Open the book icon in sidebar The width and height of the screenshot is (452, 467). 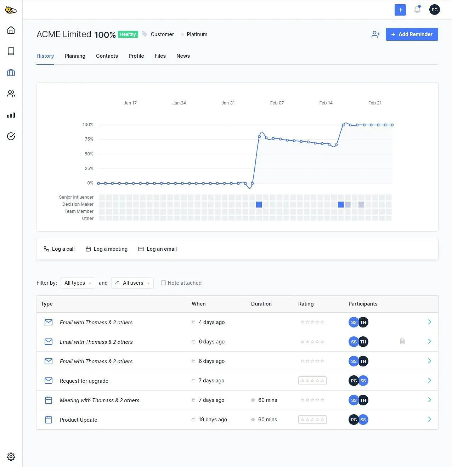(x=11, y=51)
